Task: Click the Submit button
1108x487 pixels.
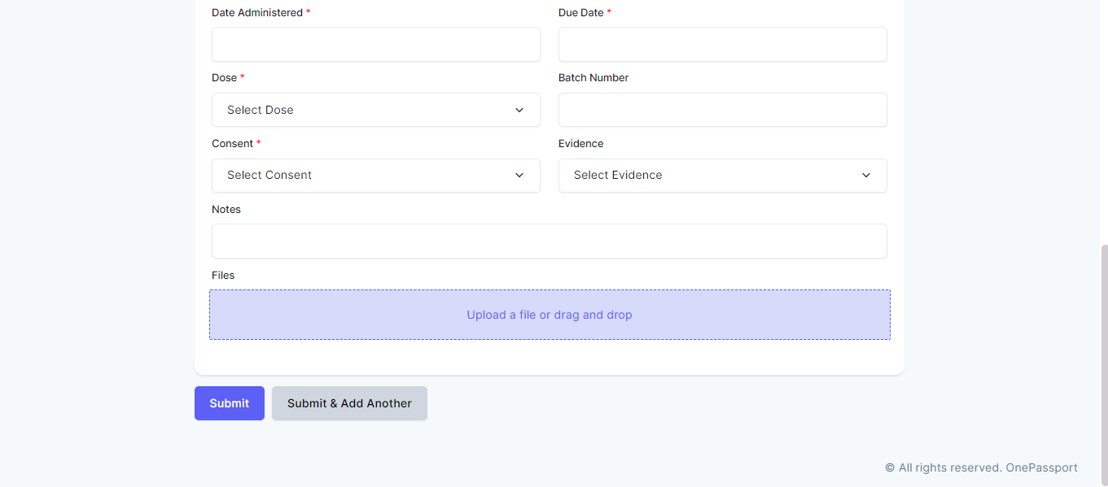Action: pos(229,403)
